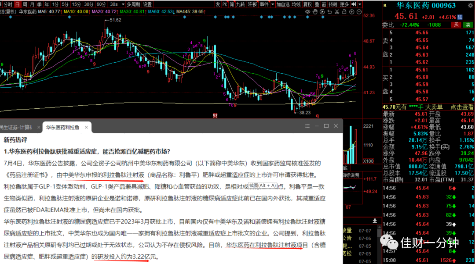Select the hand pan tool icon
This screenshot has width=475, height=264.
click(x=315, y=12)
